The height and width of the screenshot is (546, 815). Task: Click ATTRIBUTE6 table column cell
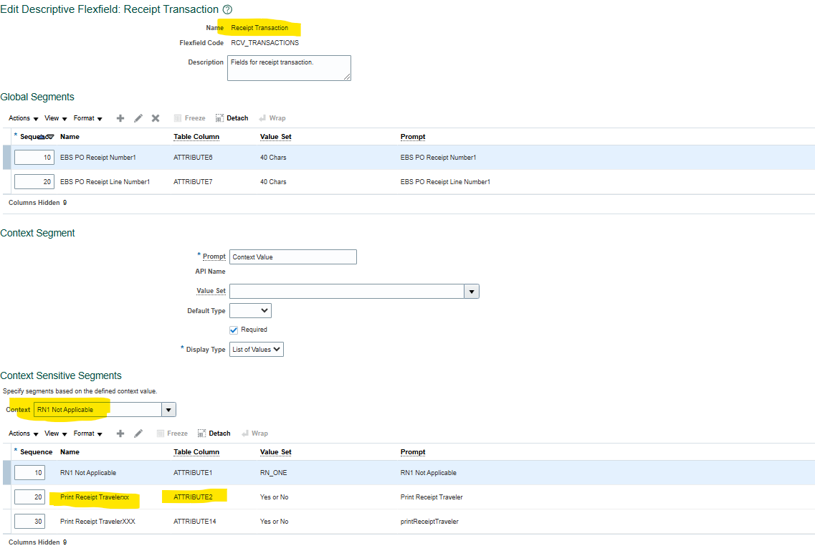193,158
